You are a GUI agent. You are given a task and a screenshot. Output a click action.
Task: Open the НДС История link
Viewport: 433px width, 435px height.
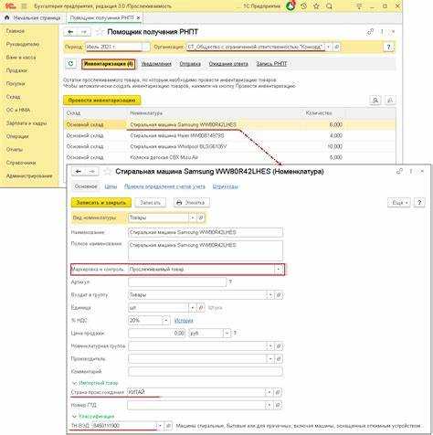[x=184, y=321]
